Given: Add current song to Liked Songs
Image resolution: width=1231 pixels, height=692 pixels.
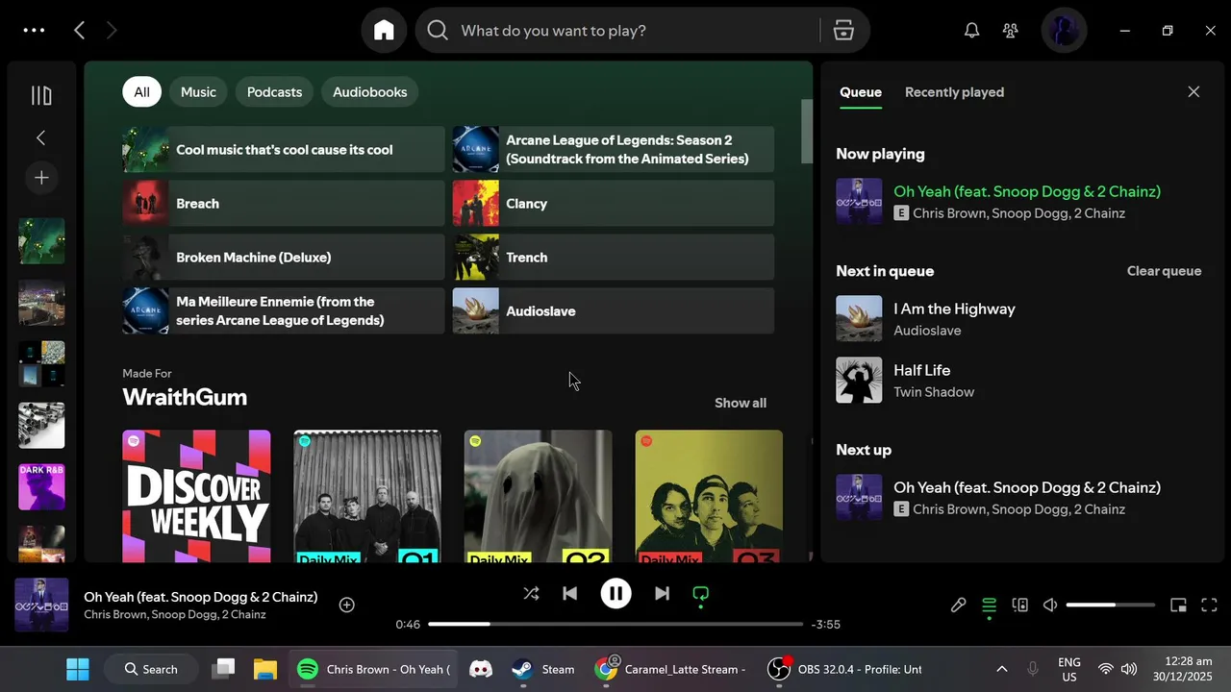Looking at the screenshot, I should (347, 605).
